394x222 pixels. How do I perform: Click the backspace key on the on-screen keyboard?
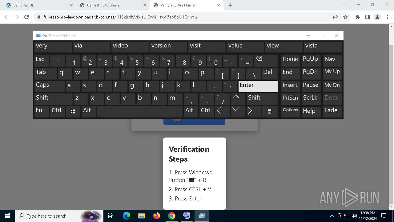coord(266,60)
